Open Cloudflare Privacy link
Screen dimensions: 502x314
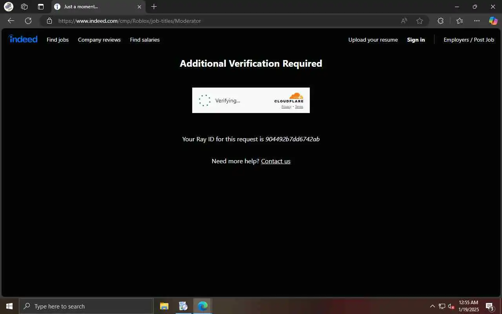[x=286, y=107]
